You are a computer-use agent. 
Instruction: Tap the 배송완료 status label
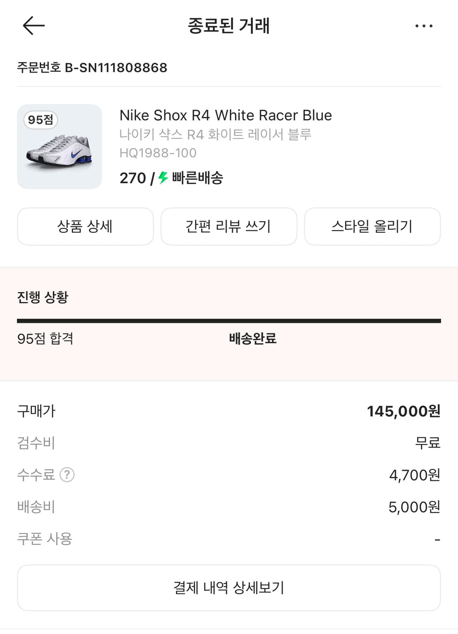click(x=252, y=339)
